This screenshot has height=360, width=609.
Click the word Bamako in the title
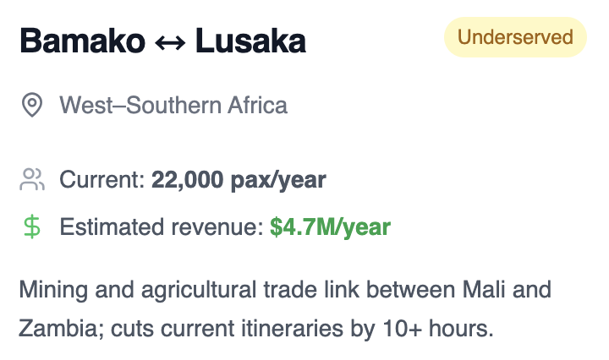(82, 41)
